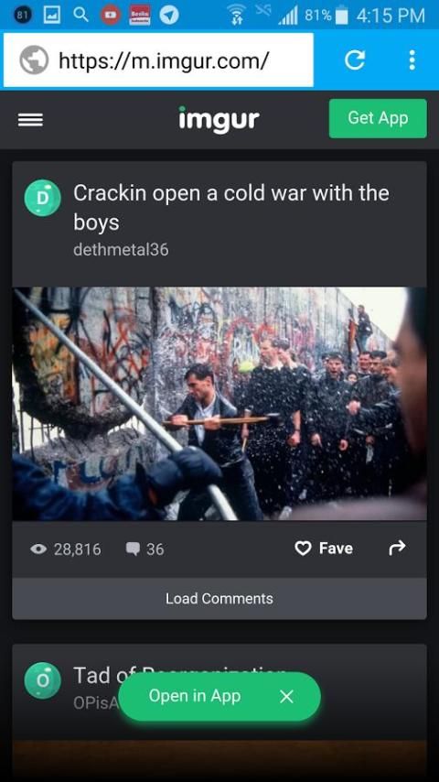Open the post titled Crackin open a cold war
This screenshot has width=439, height=782.
click(x=231, y=208)
